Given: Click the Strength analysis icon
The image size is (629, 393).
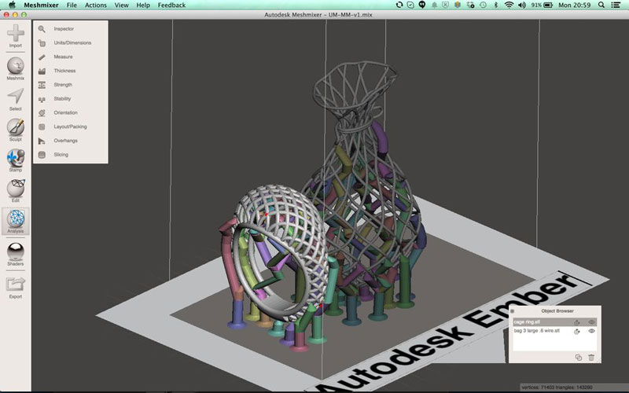Looking at the screenshot, I should click(x=42, y=85).
